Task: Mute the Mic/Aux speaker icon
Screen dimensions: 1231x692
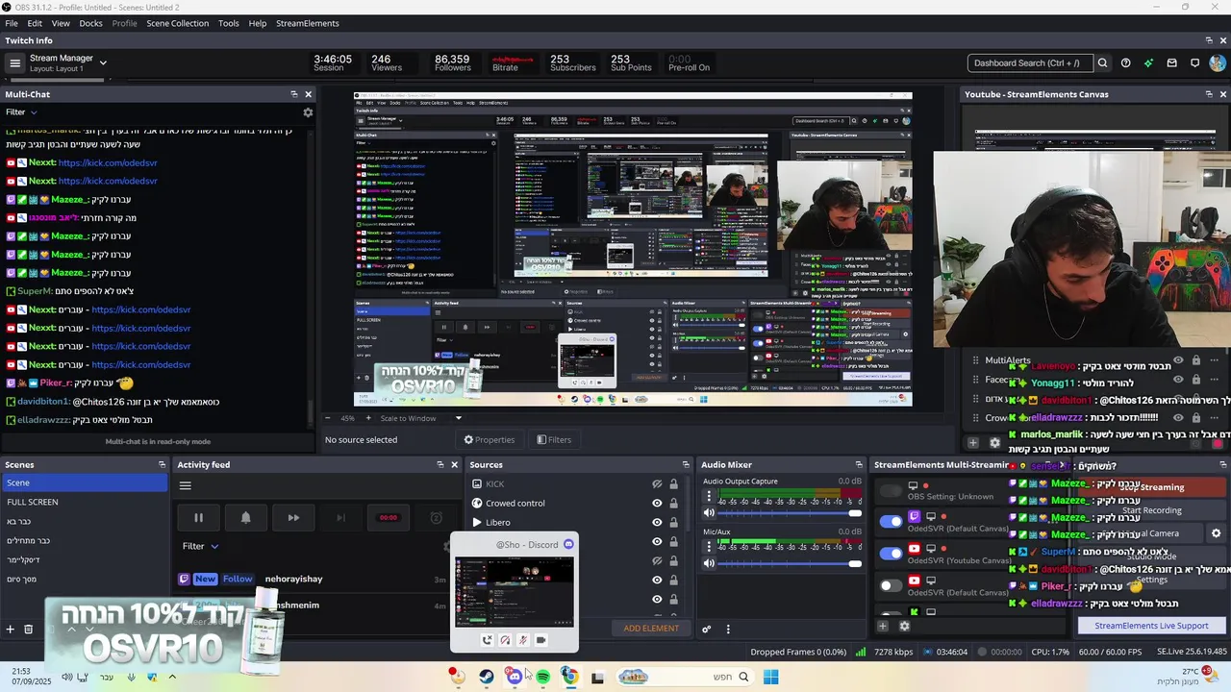Action: point(710,563)
